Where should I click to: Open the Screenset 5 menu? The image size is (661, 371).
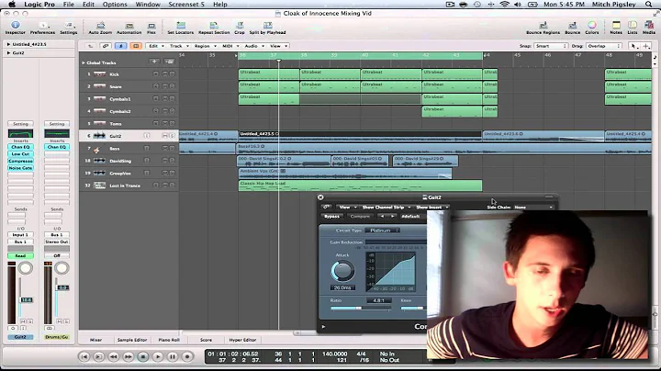click(x=186, y=5)
